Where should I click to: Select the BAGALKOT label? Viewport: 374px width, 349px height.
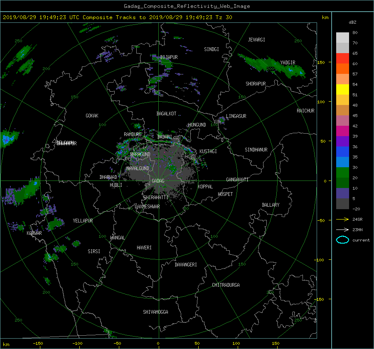pos(166,114)
